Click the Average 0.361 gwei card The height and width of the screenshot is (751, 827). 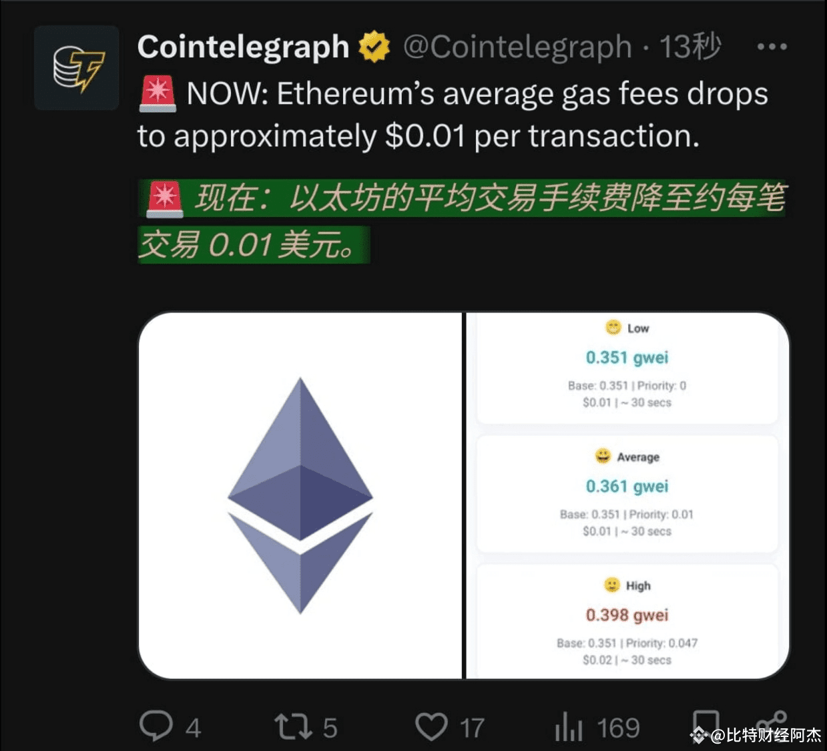click(x=627, y=494)
